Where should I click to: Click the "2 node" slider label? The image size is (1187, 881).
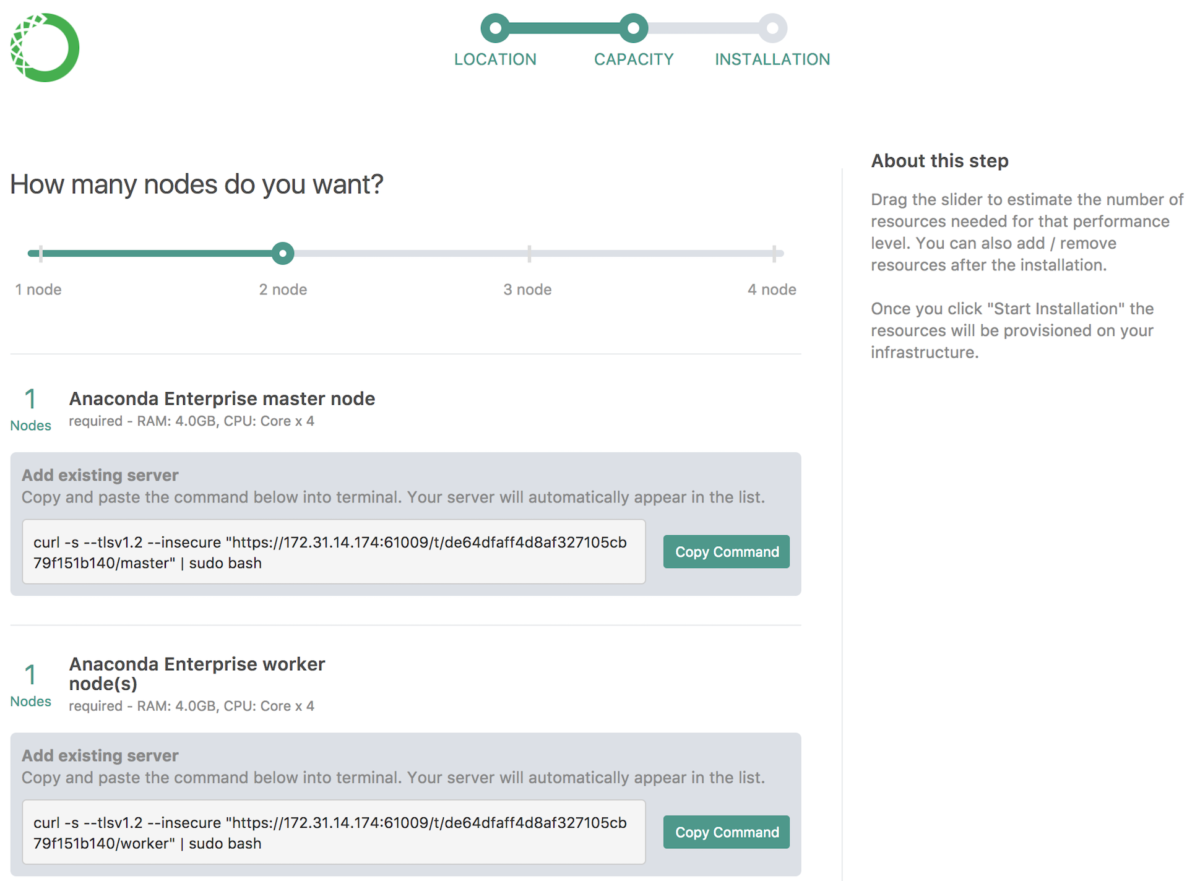coord(283,290)
